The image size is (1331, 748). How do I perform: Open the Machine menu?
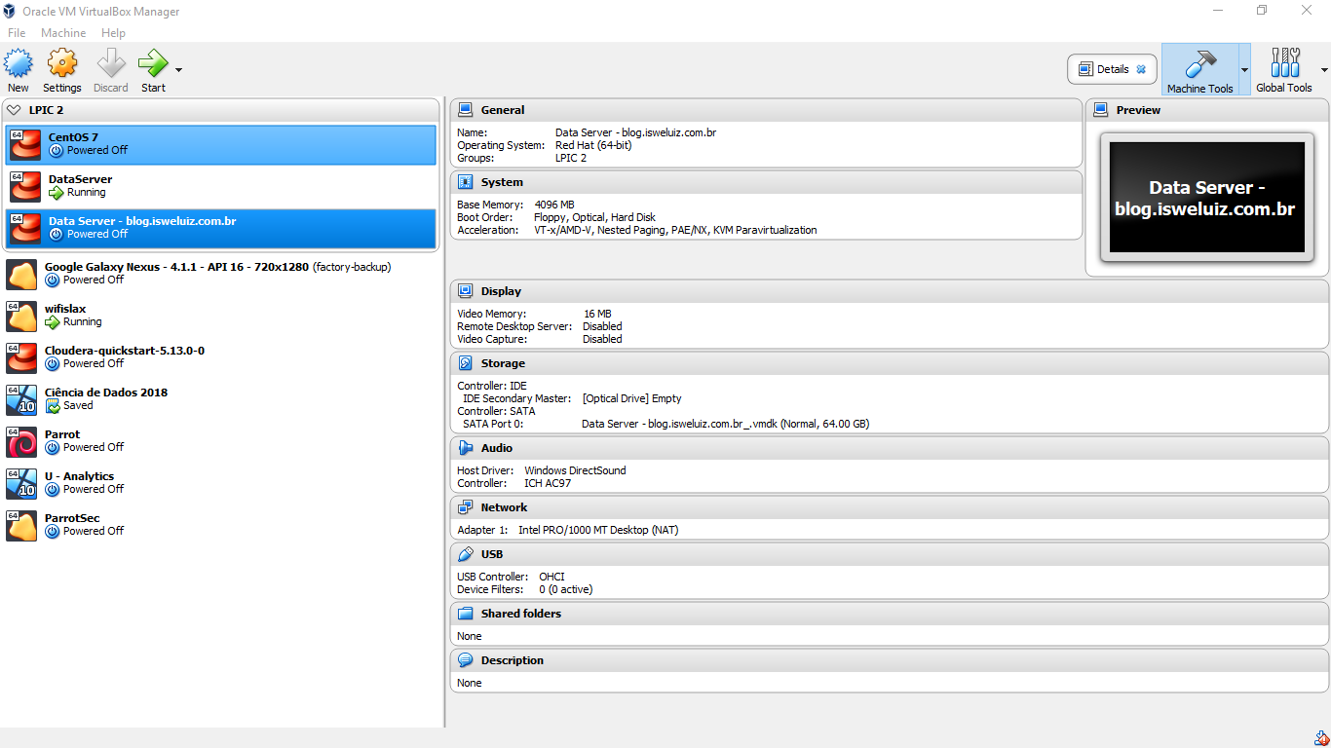63,33
